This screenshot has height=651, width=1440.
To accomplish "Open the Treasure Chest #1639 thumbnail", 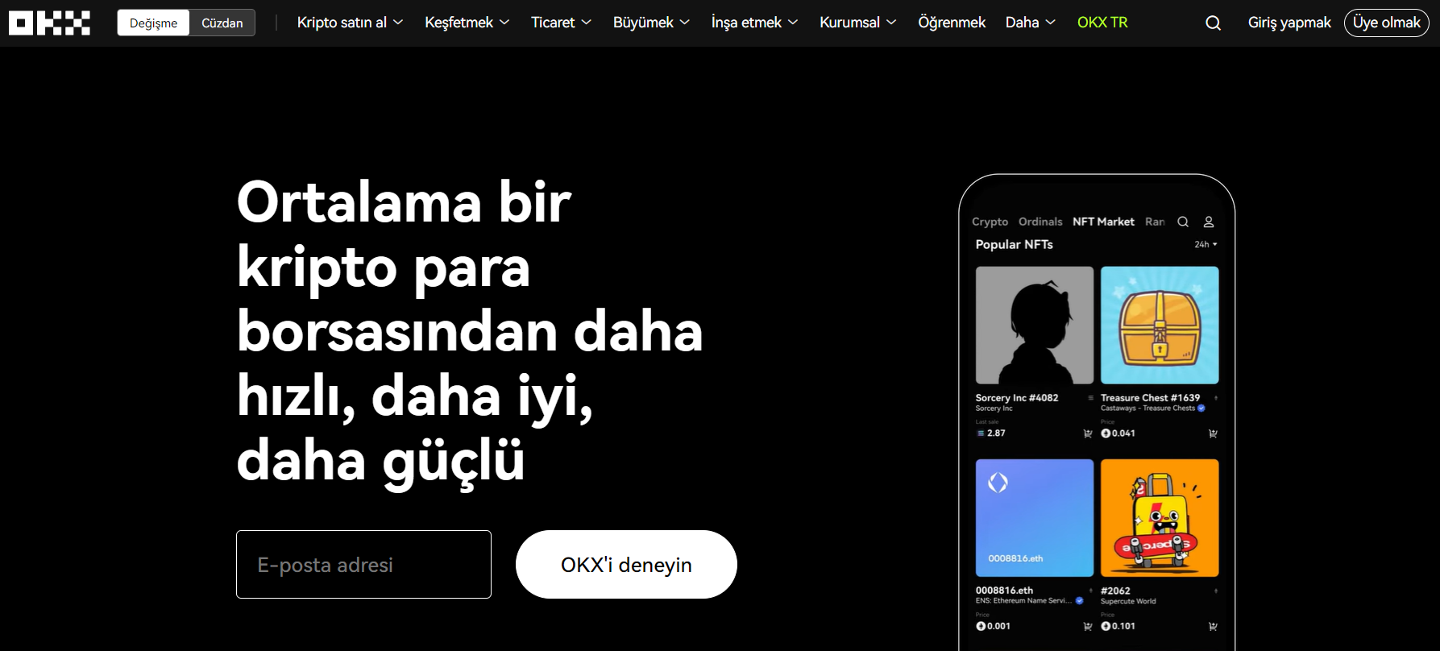I will 1160,325.
